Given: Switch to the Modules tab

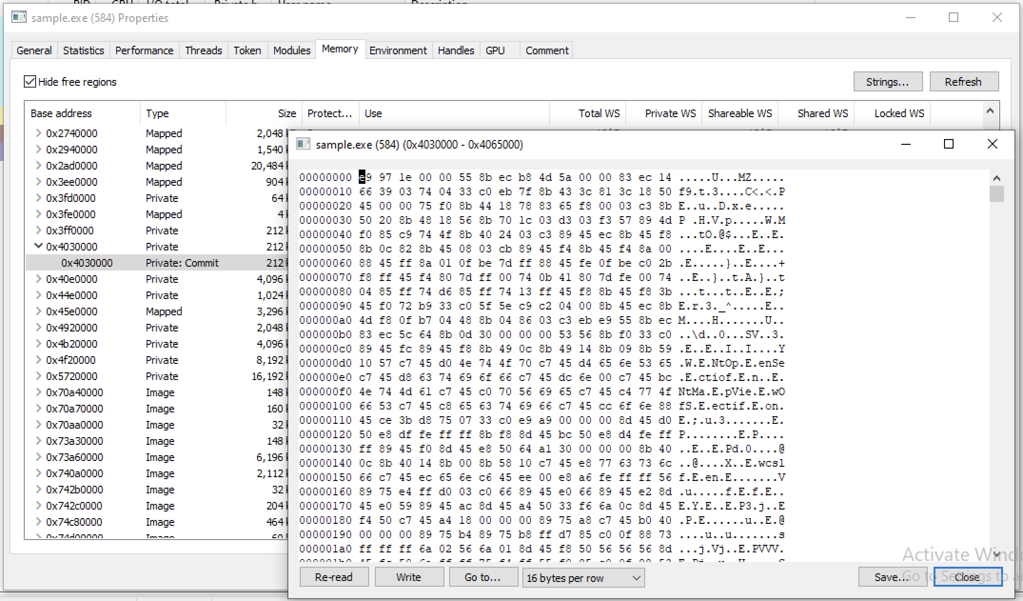Looking at the screenshot, I should (x=292, y=50).
